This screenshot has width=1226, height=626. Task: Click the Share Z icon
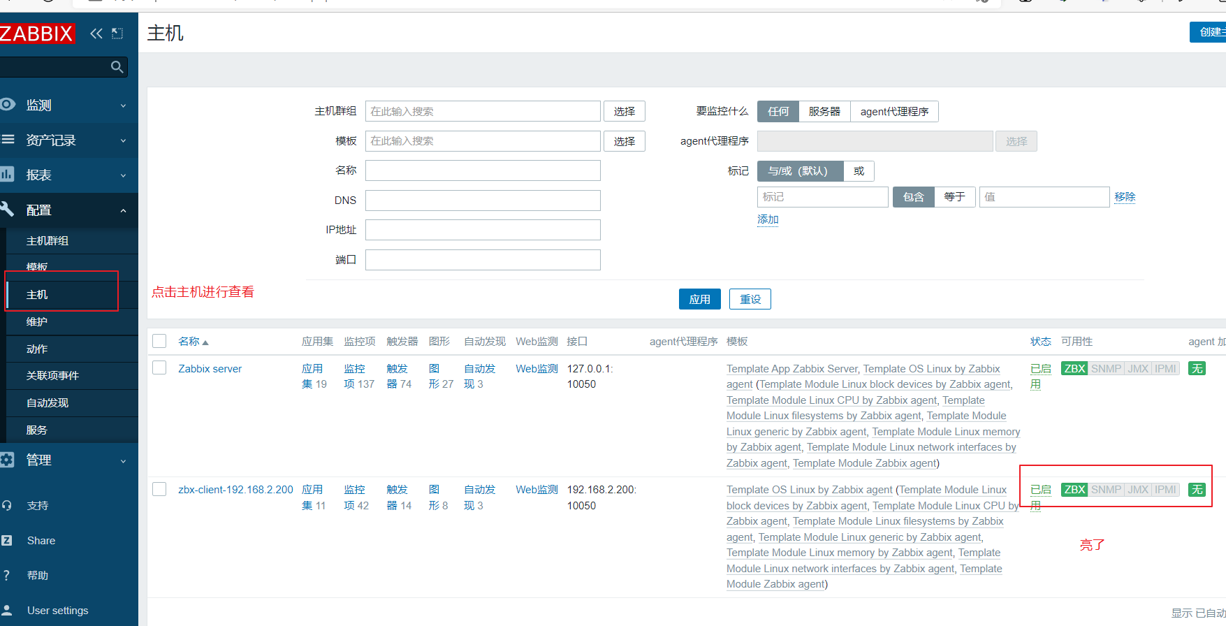tap(7, 540)
